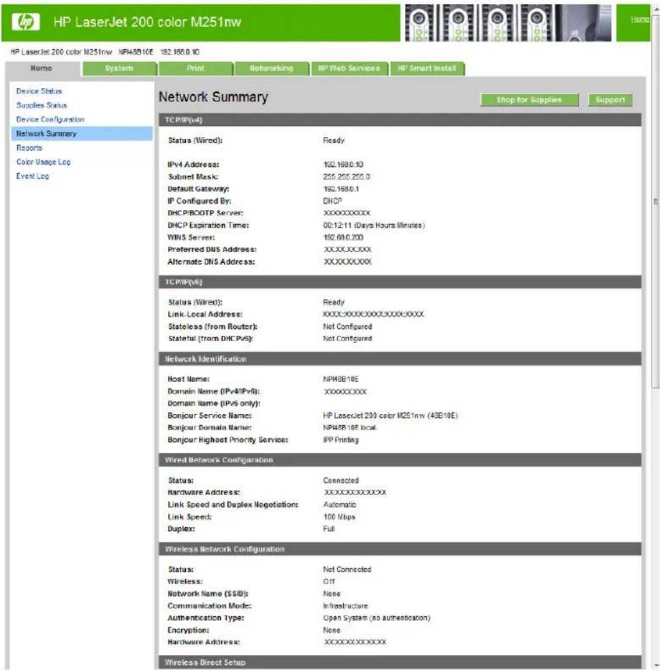Viewport: 660px width, 671px height.
Task: Click the WINS Server address value
Action: pyautogui.click(x=344, y=237)
